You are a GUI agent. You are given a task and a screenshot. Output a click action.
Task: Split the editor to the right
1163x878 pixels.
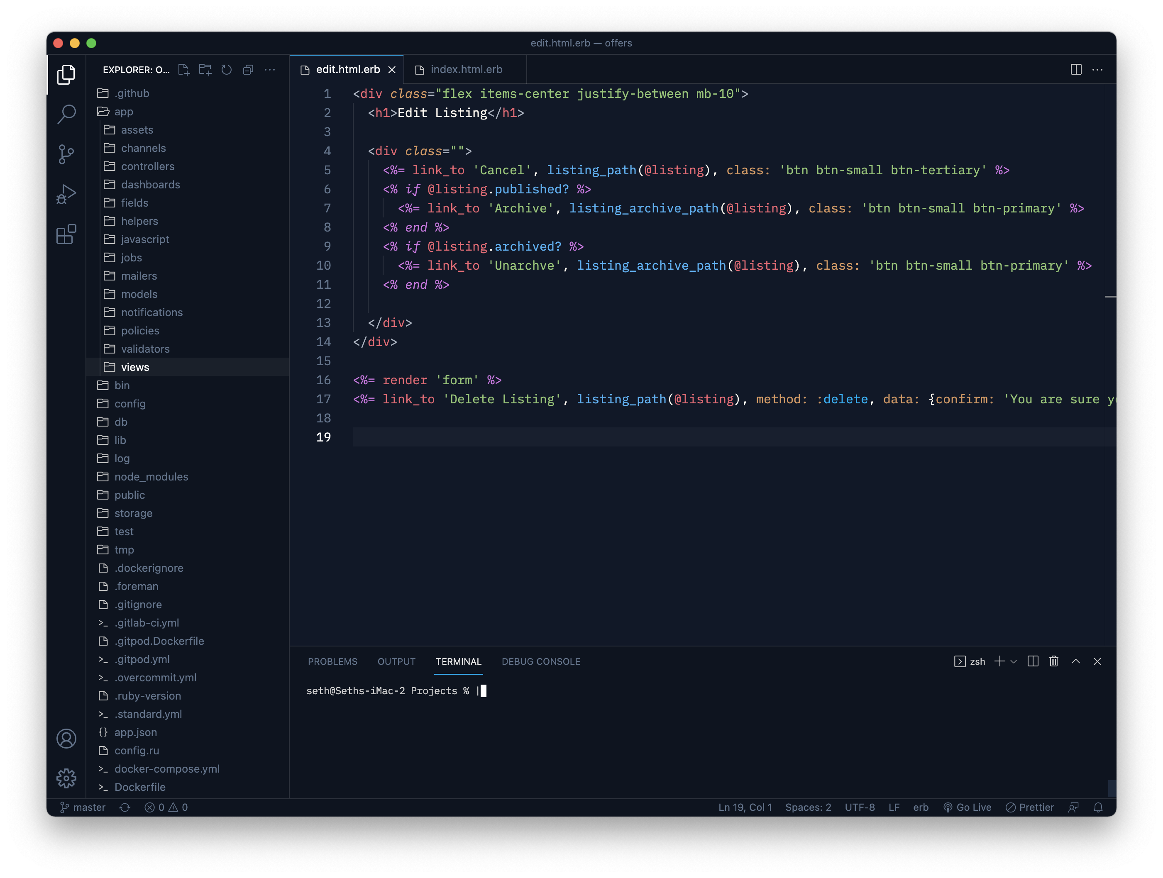click(x=1076, y=69)
